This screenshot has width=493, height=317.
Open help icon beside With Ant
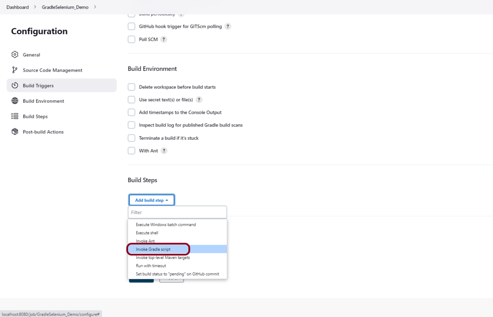tap(164, 151)
